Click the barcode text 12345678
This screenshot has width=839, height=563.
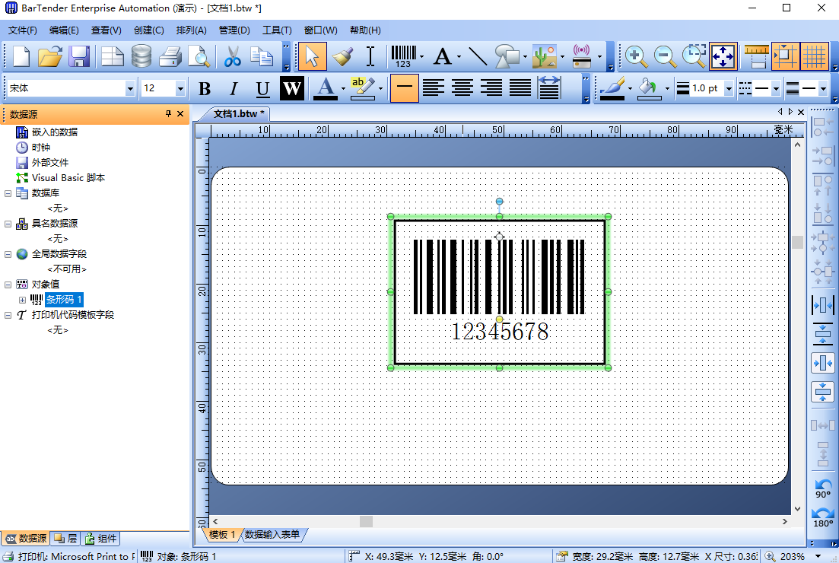pos(500,332)
